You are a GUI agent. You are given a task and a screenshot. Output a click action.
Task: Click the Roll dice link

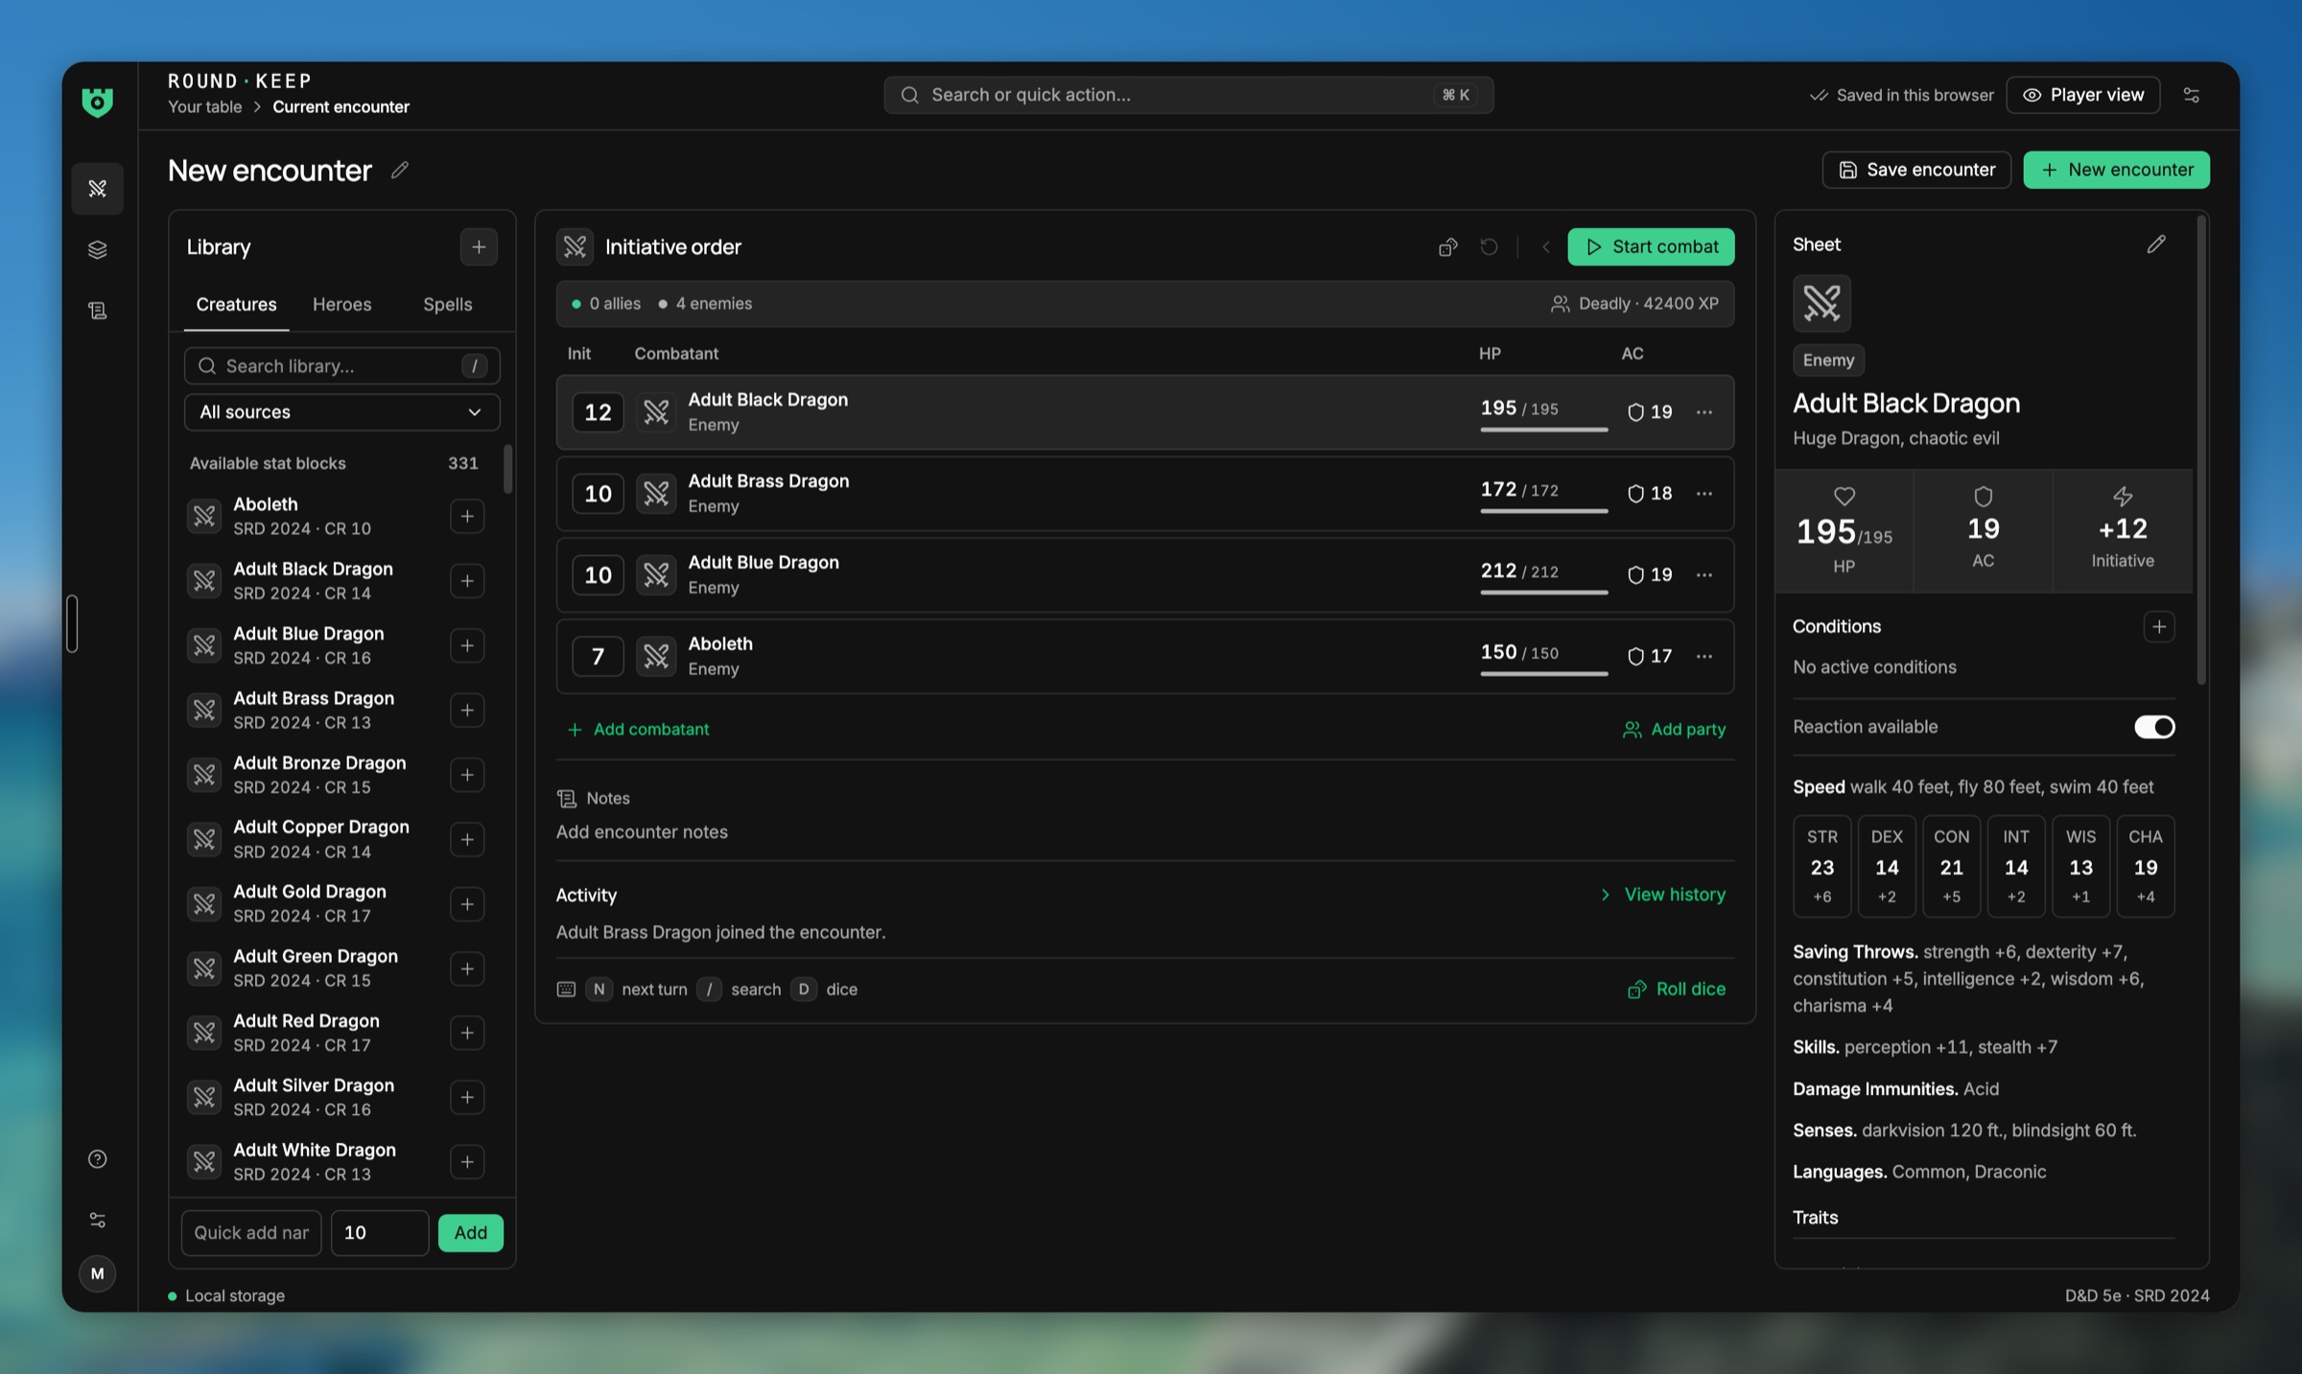point(1676,990)
